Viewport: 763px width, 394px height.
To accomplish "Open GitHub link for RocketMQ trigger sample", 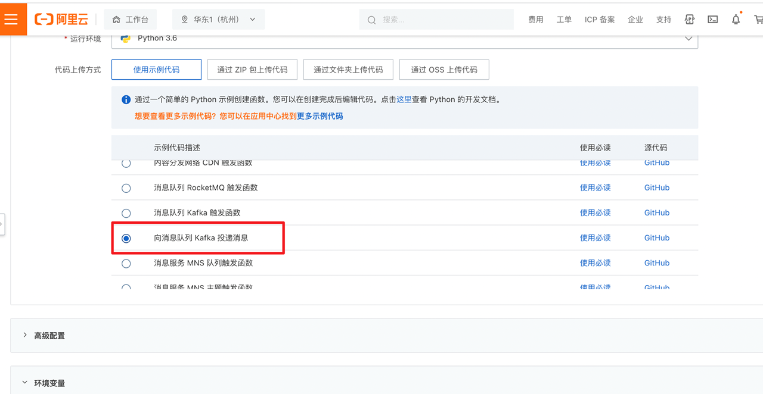I will coord(656,188).
